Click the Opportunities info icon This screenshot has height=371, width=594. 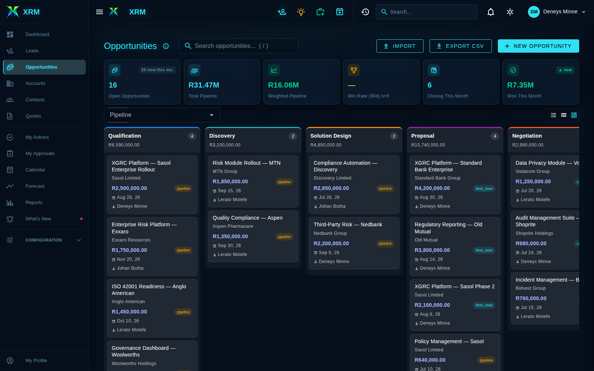166,46
